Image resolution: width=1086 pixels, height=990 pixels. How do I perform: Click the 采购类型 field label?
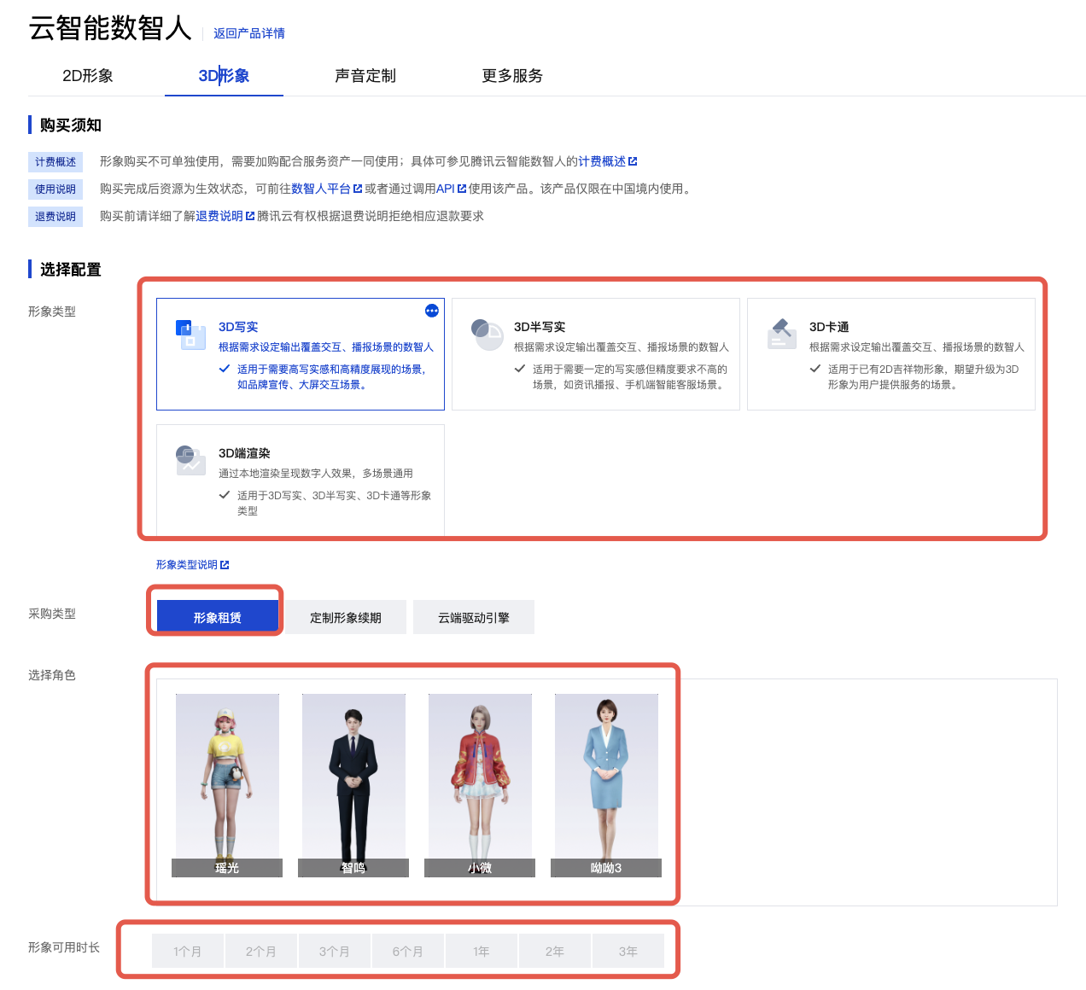[x=52, y=614]
